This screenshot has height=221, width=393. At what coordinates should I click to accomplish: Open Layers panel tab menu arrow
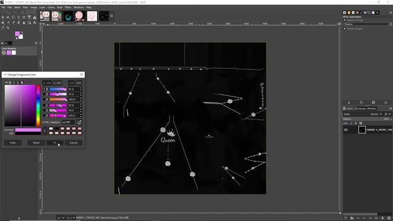[x=391, y=109]
